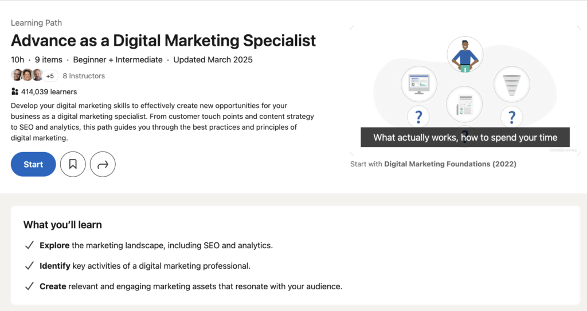The image size is (587, 311).
Task: Click the left question mark circle in the preview
Action: tap(419, 116)
